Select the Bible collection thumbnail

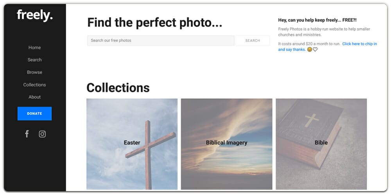pos(321,144)
